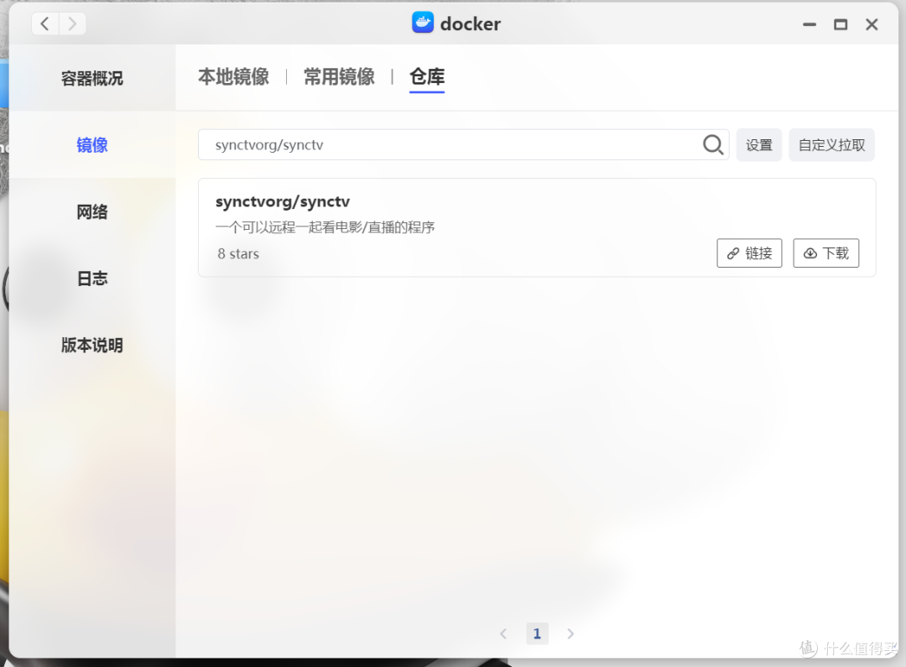Screen dimensions: 906x667
Task: Open the 设置 button next to search
Action: click(758, 144)
